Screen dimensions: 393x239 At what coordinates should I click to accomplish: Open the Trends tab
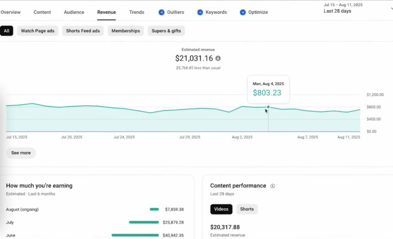pyautogui.click(x=136, y=12)
